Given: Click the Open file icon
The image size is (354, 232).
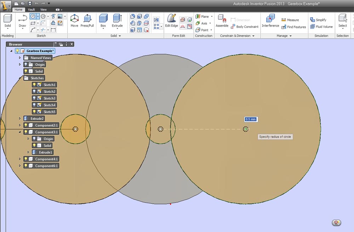Looking at the screenshot, I should (23, 4).
